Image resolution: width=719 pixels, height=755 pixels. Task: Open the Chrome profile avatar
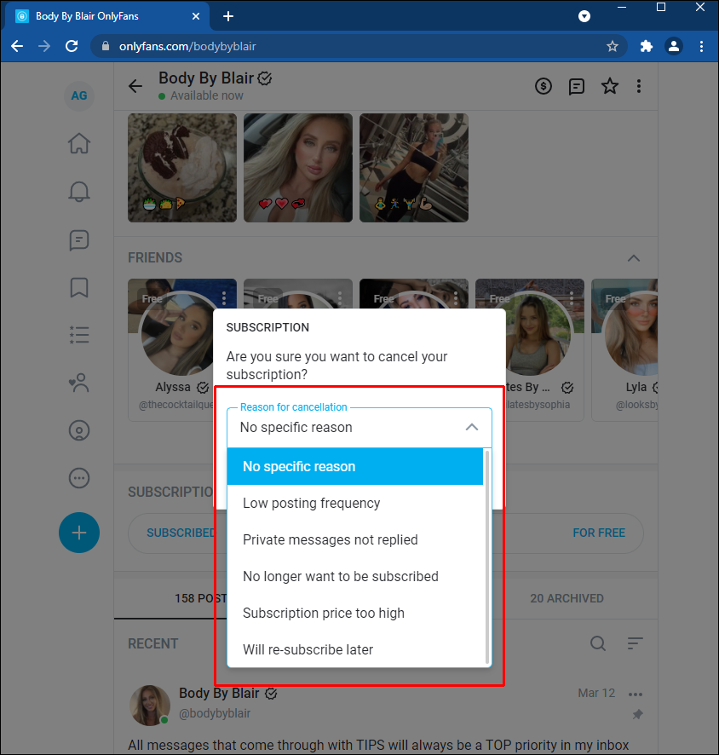pos(674,46)
